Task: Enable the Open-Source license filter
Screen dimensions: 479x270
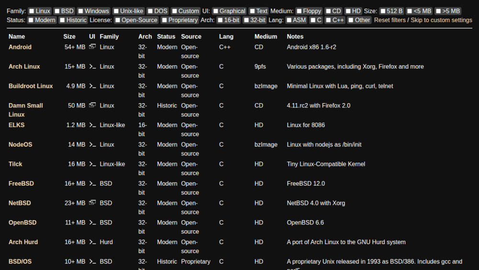Action: click(x=118, y=20)
